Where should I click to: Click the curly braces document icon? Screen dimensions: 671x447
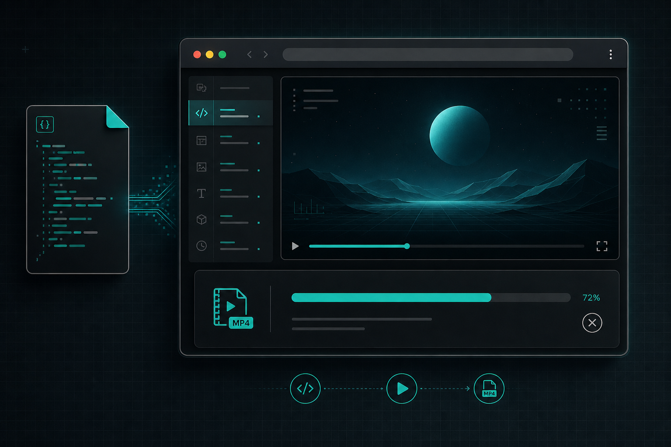45,124
